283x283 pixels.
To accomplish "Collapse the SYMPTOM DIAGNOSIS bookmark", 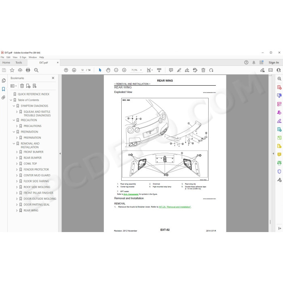I will [14, 106].
